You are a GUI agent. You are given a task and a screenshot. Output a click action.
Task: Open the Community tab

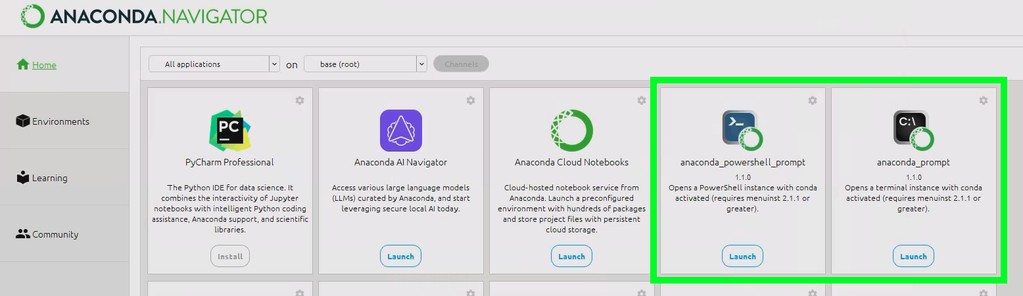(55, 234)
